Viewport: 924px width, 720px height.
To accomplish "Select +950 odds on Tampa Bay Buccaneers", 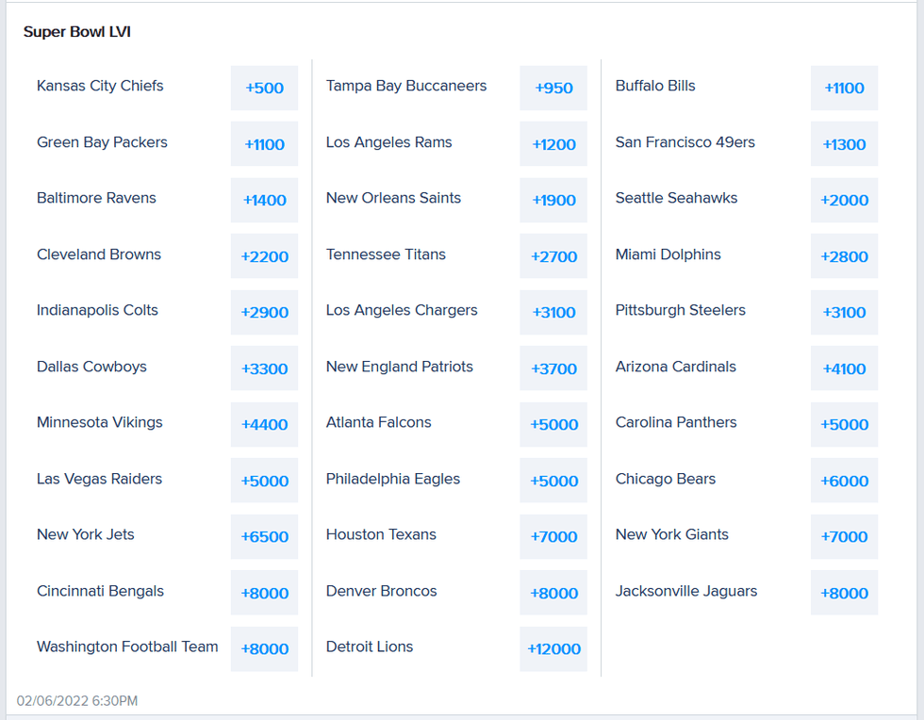I will tap(553, 88).
